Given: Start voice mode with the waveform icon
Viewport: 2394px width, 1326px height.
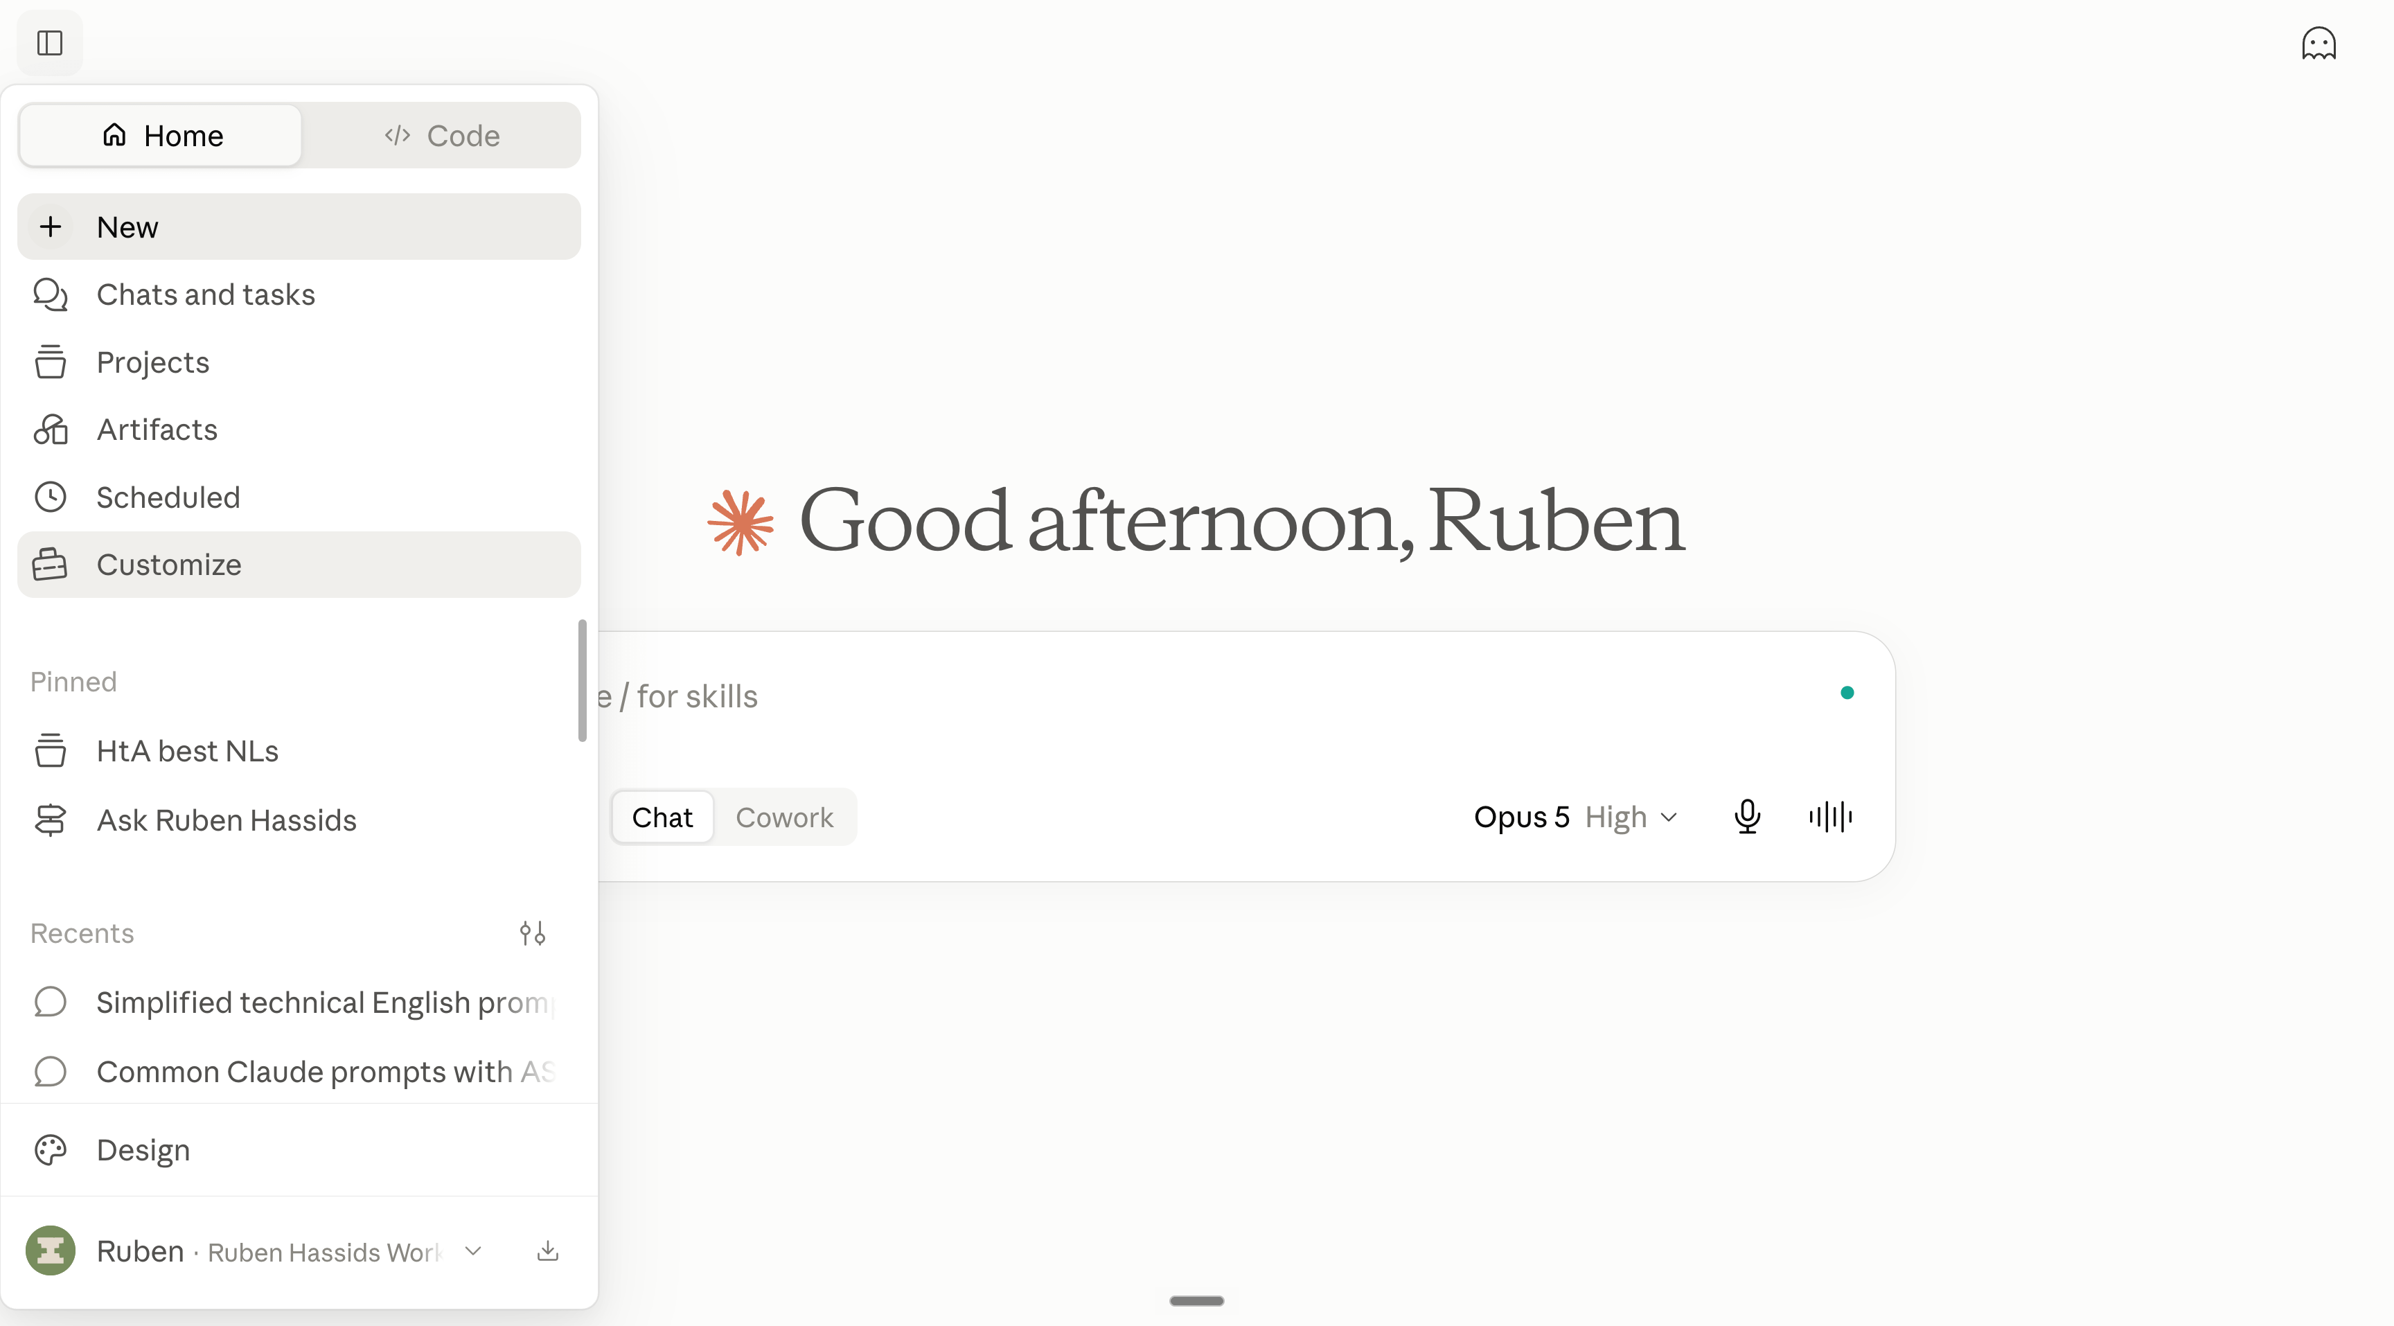Looking at the screenshot, I should 1830,817.
